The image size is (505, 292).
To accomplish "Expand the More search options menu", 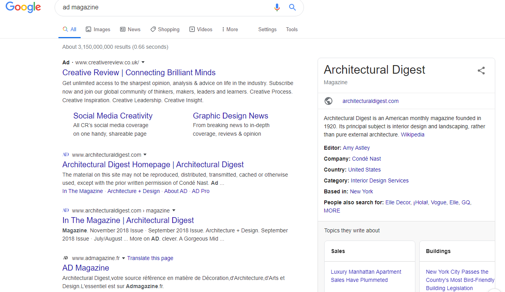I will (x=230, y=29).
